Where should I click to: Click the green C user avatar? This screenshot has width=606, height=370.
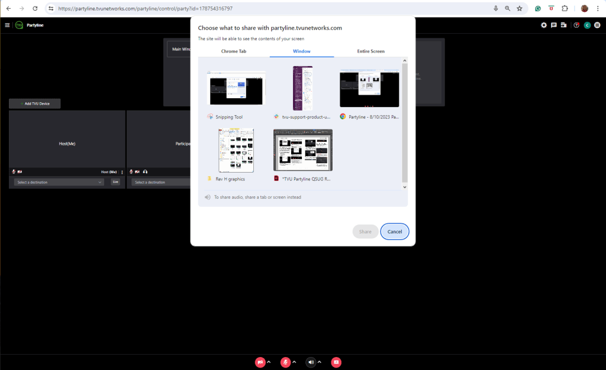(587, 25)
